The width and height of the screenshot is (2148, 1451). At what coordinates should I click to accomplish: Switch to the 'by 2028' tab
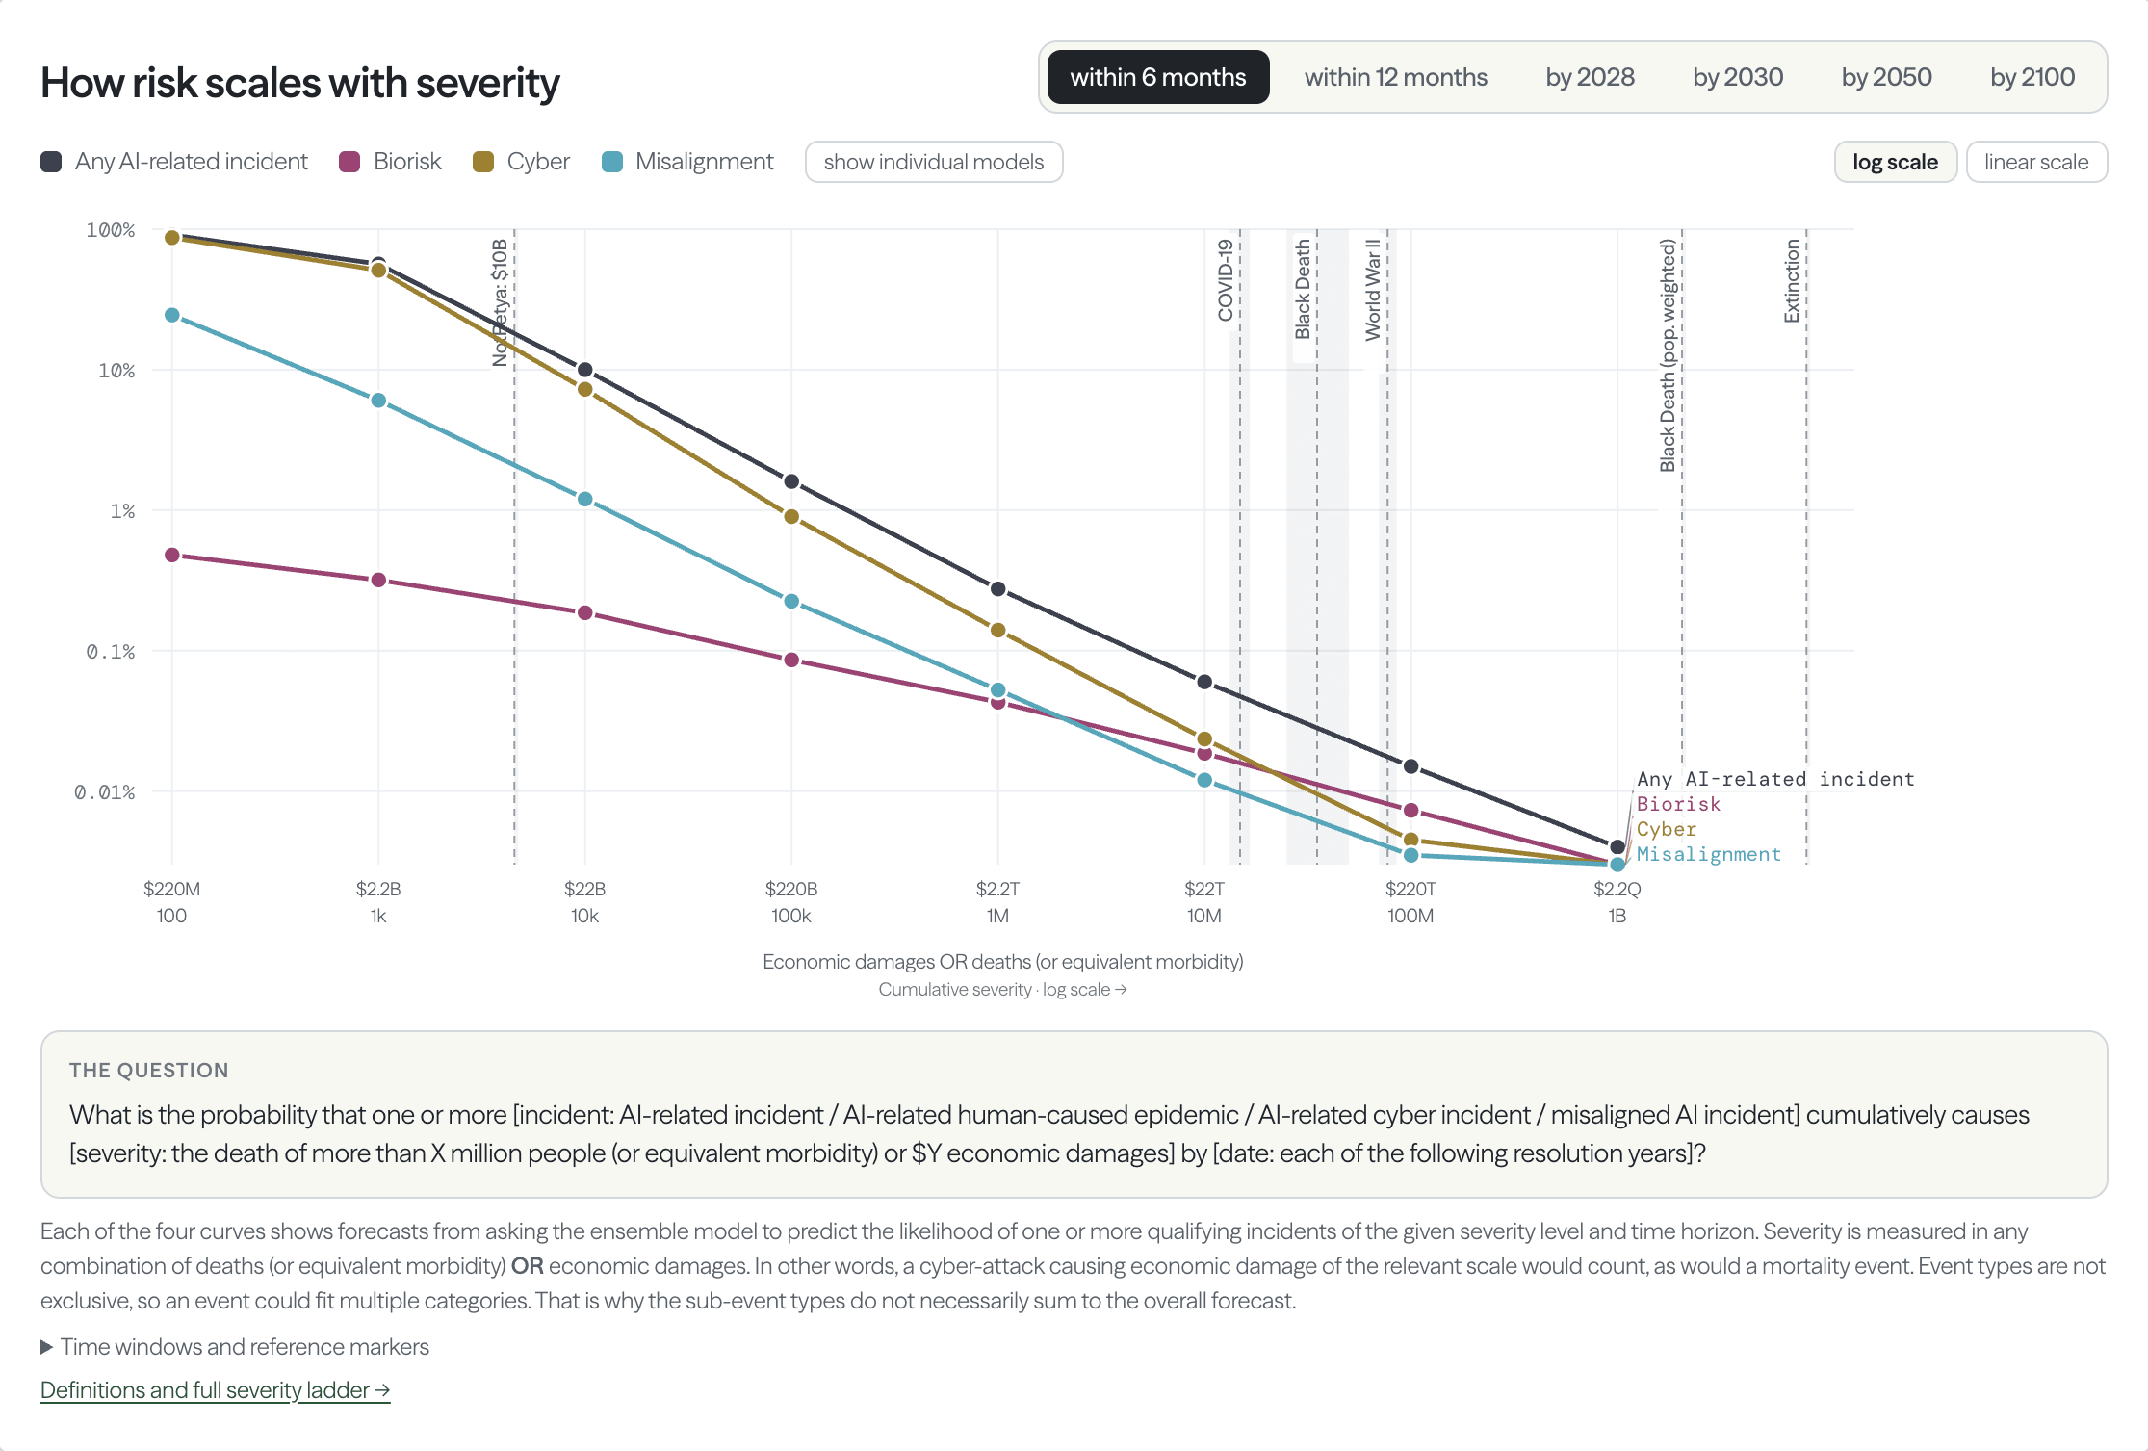tap(1590, 77)
